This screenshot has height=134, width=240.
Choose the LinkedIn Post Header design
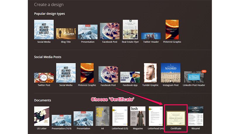click(x=194, y=77)
